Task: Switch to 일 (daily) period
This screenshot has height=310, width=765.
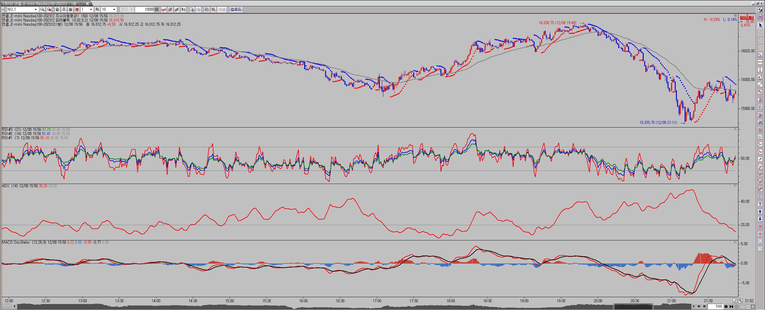Action: tap(57, 10)
